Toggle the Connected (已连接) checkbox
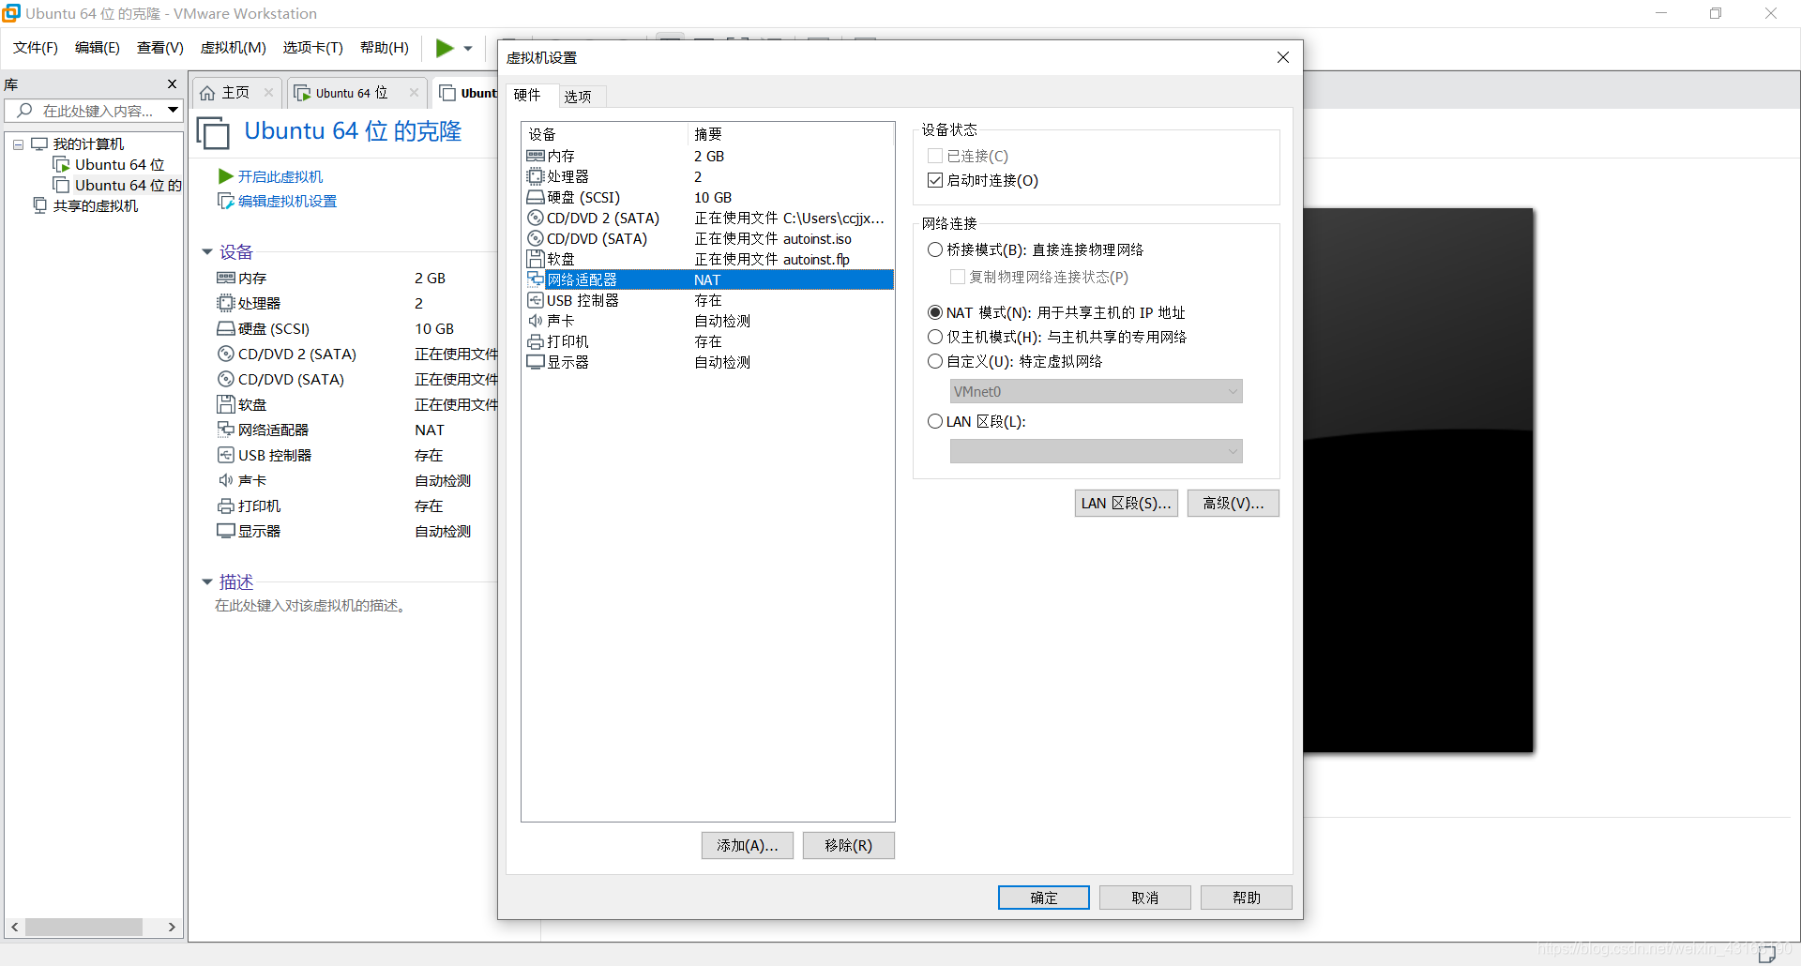The width and height of the screenshot is (1801, 966). (x=935, y=156)
